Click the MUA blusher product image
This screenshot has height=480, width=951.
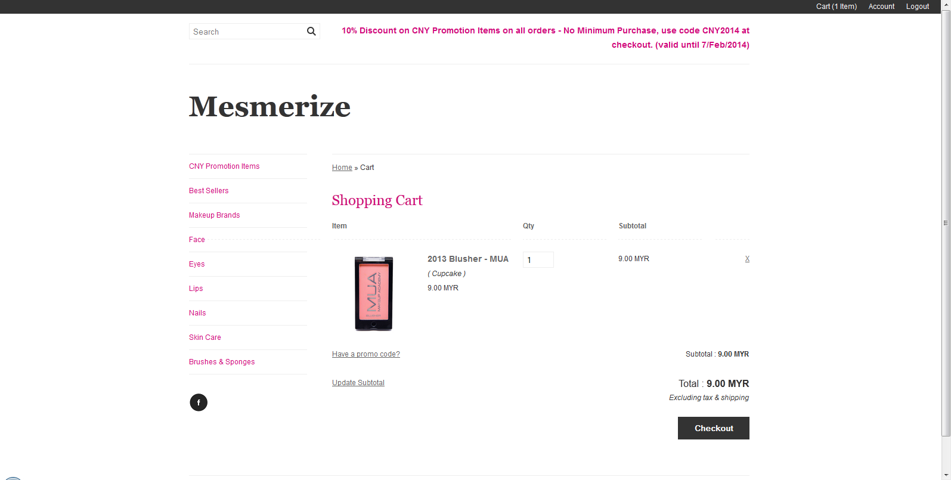pyautogui.click(x=374, y=293)
